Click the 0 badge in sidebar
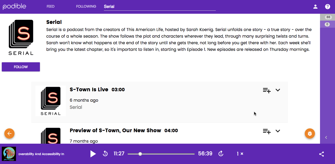Screen dimensions: 335x164 327,24
